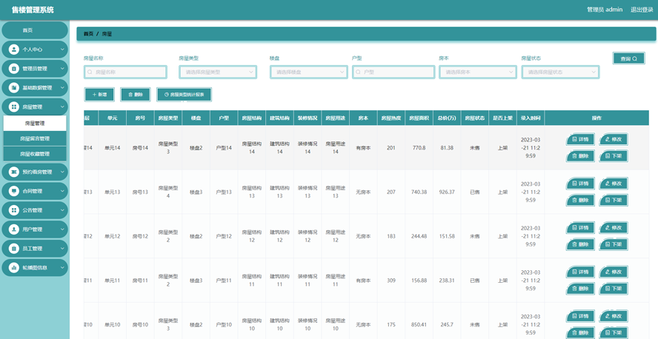Click the 轮播图信息 chart icon
This screenshot has height=339, width=658.
point(14,267)
